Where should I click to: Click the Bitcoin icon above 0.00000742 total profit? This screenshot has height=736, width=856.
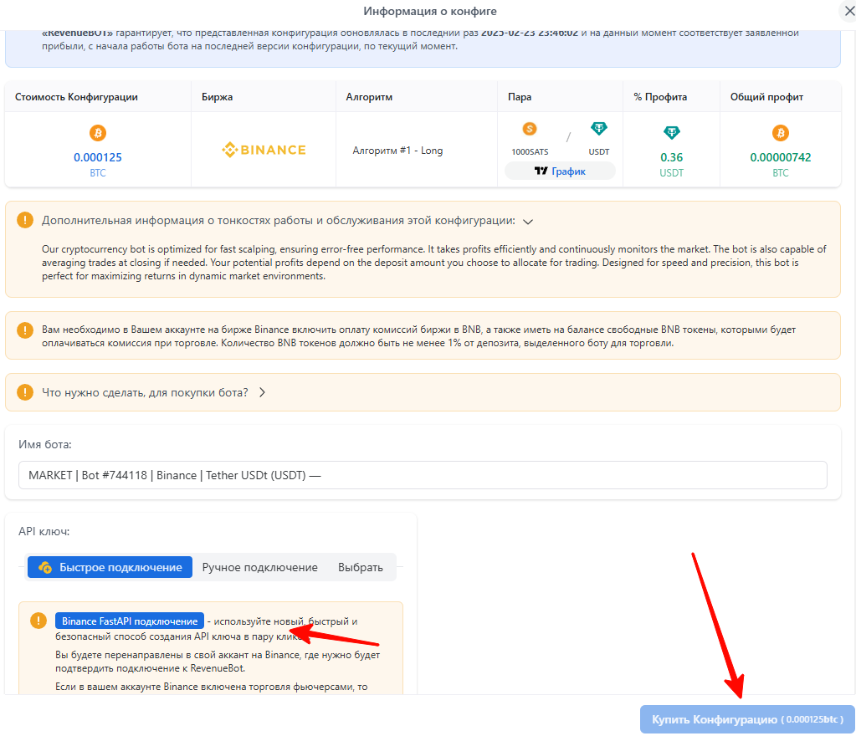(780, 133)
